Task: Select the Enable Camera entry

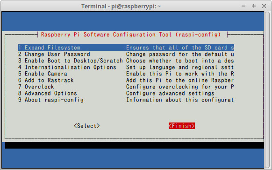Action: pyautogui.click(x=43, y=74)
